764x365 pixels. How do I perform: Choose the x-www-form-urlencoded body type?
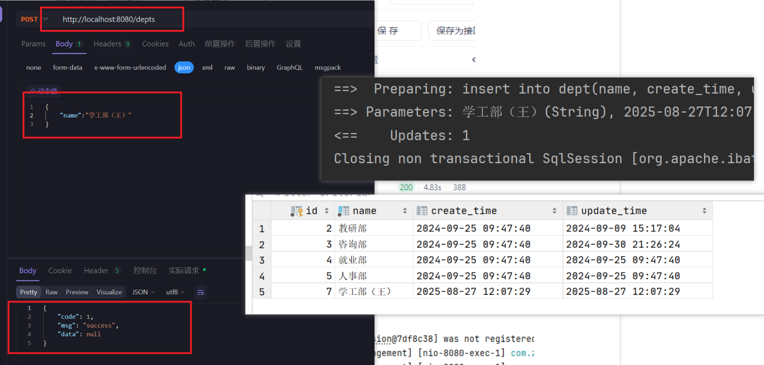click(130, 67)
